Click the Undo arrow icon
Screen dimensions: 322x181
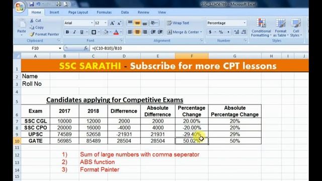coord(38,4)
